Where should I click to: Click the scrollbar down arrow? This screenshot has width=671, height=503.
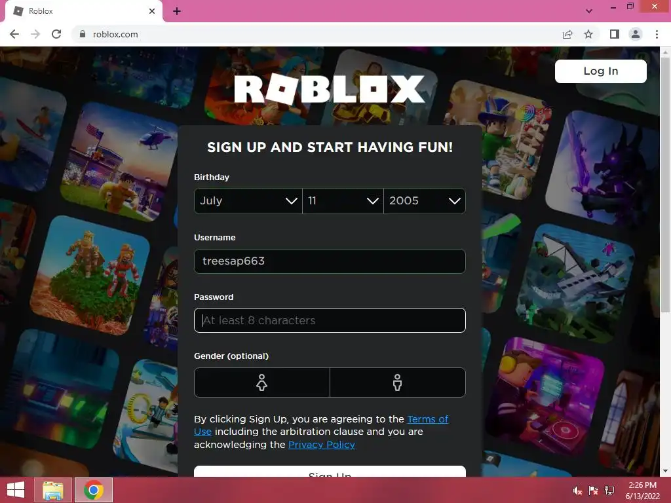(x=665, y=472)
